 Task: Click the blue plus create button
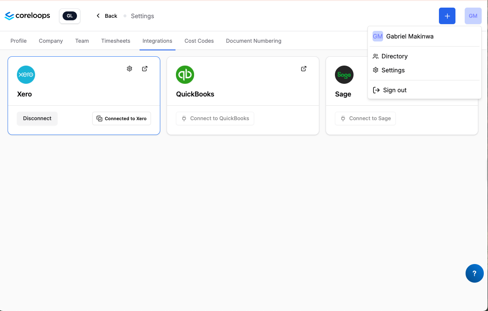click(x=447, y=16)
